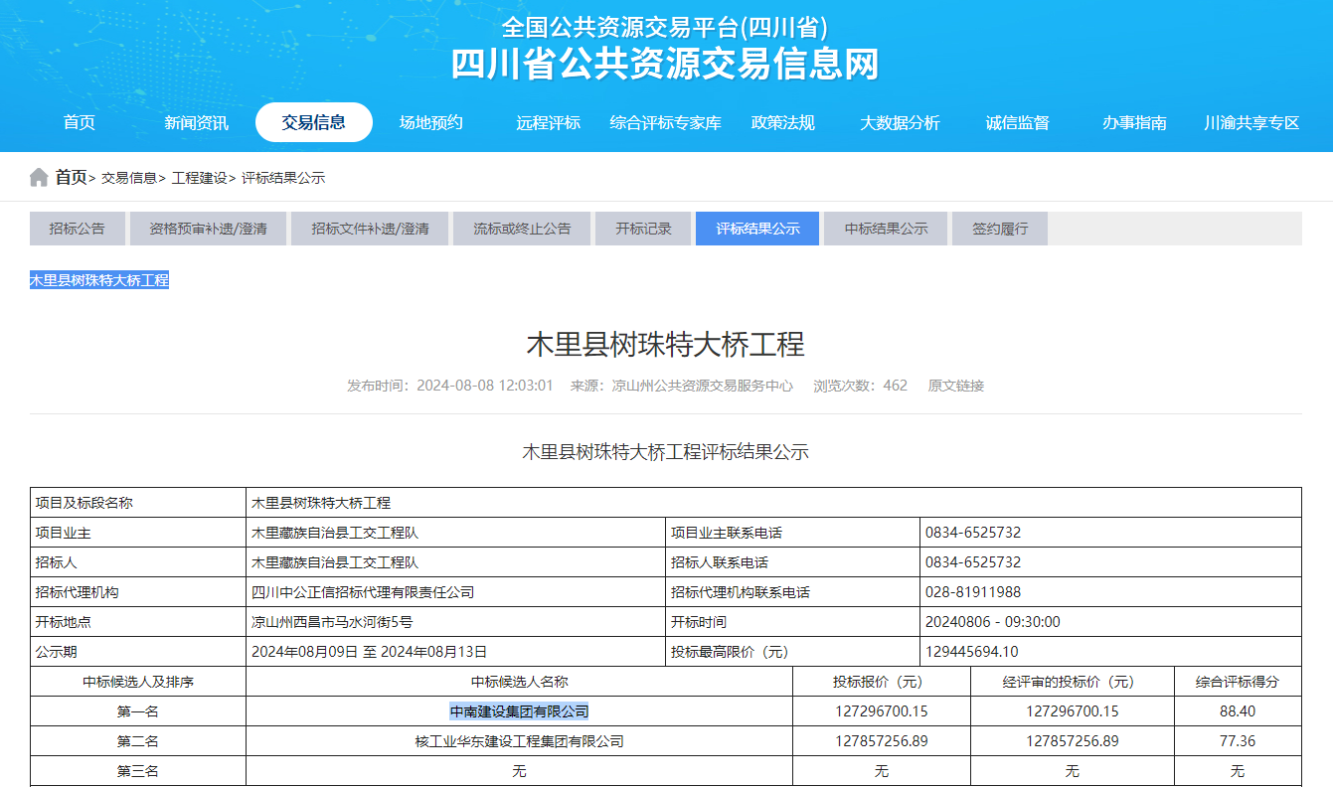Open the 综合评标专家库 section
This screenshot has height=787, width=1333.
(x=664, y=122)
